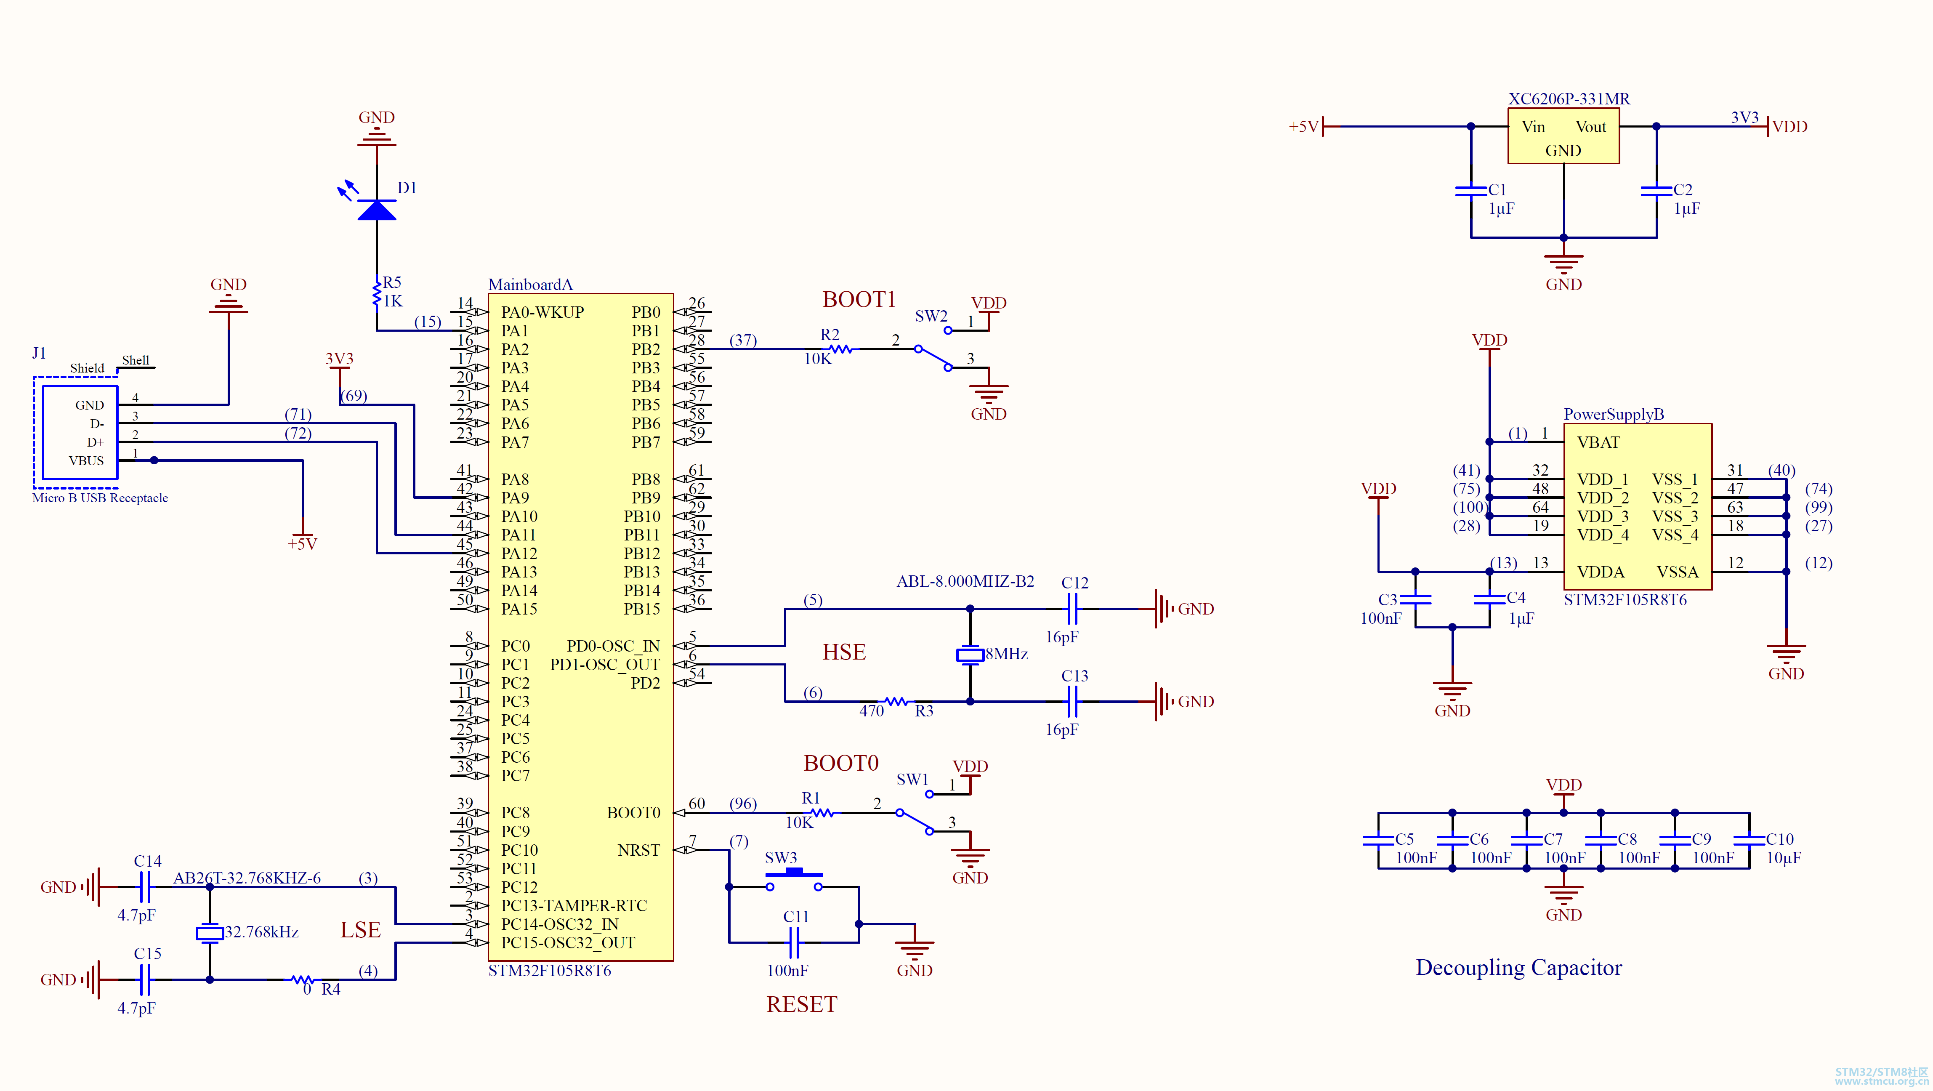Image resolution: width=1933 pixels, height=1091 pixels.
Task: Click the C1 1µF capacitor at Vin
Action: point(1471,191)
